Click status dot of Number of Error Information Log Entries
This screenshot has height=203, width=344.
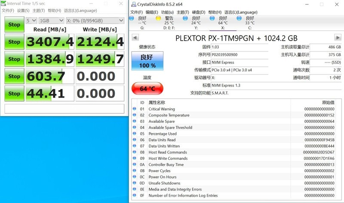pyautogui.click(x=135, y=195)
